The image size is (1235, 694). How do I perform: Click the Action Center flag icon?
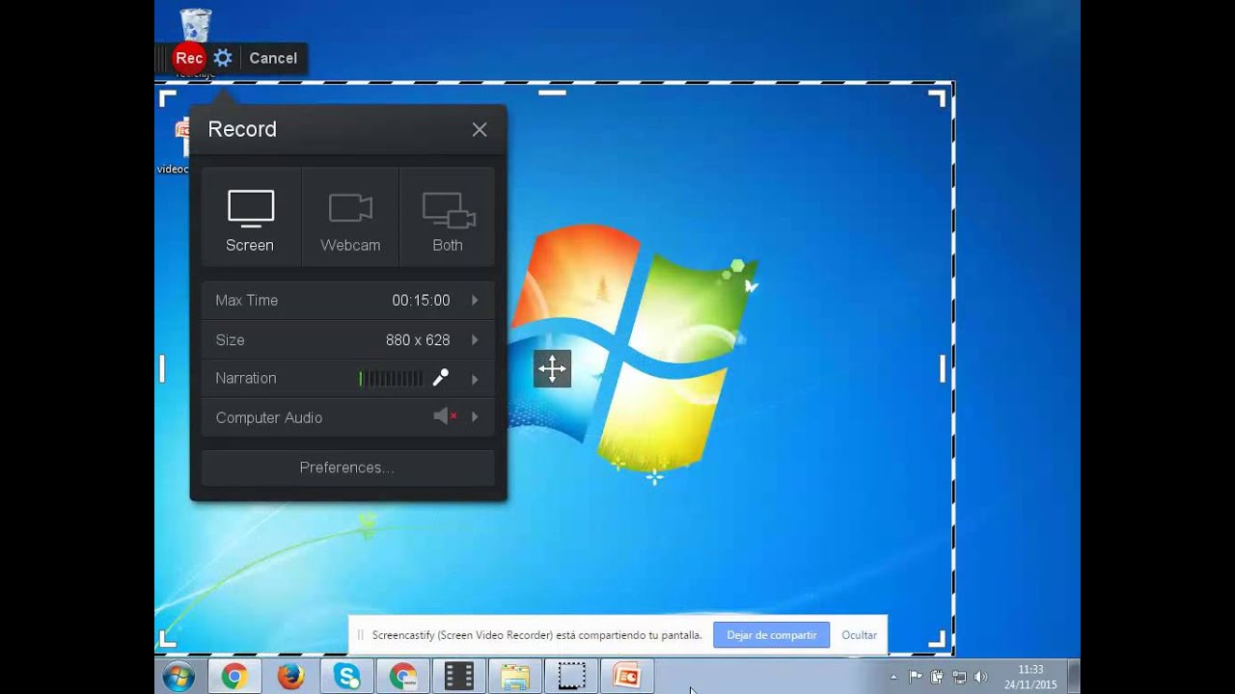916,678
